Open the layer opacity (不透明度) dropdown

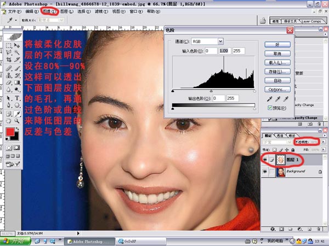pyautogui.click(x=324, y=142)
